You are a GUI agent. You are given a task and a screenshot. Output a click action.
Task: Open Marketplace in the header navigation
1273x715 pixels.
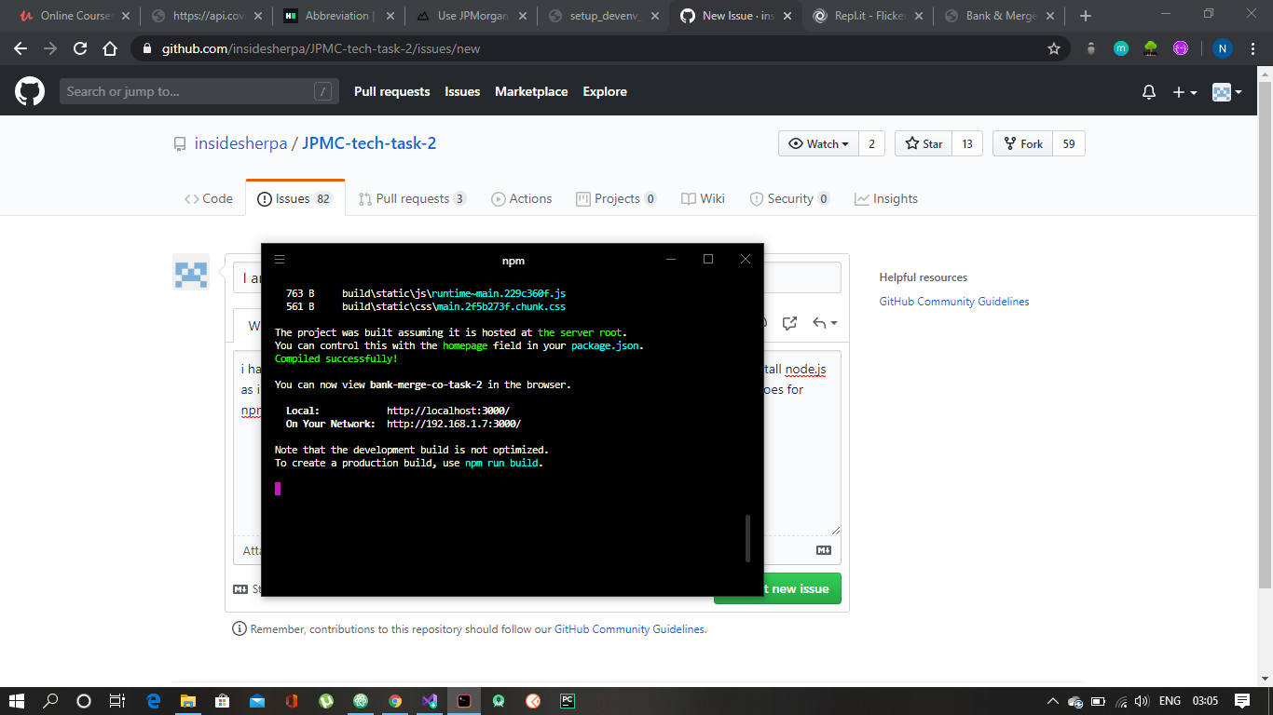coord(531,91)
